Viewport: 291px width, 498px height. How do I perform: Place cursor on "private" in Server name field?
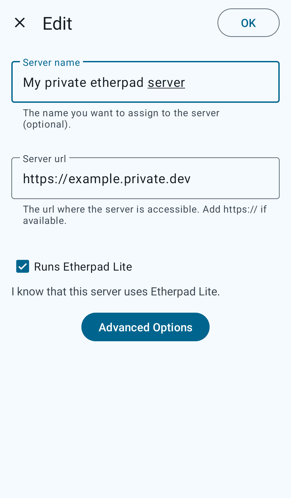(65, 83)
